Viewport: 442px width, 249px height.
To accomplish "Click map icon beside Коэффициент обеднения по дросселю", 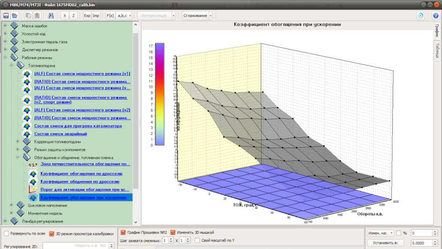I will (x=33, y=182).
